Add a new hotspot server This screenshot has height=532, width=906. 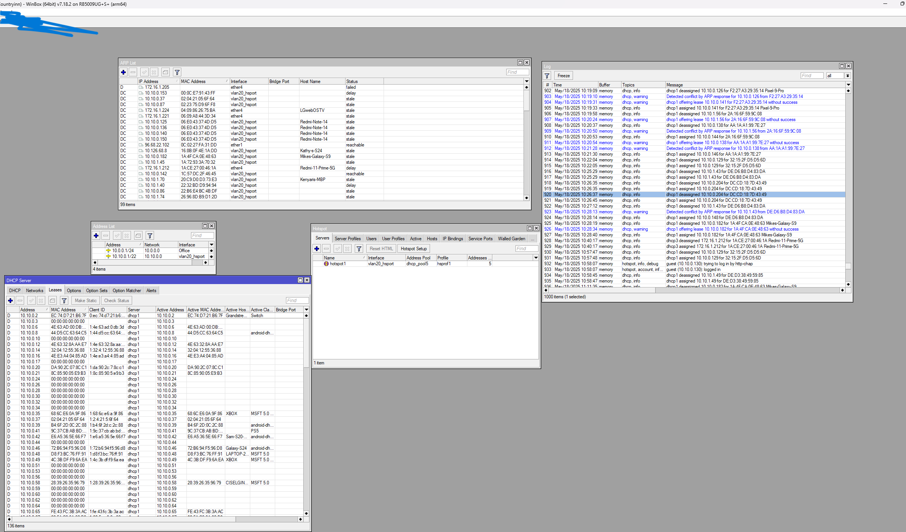316,249
